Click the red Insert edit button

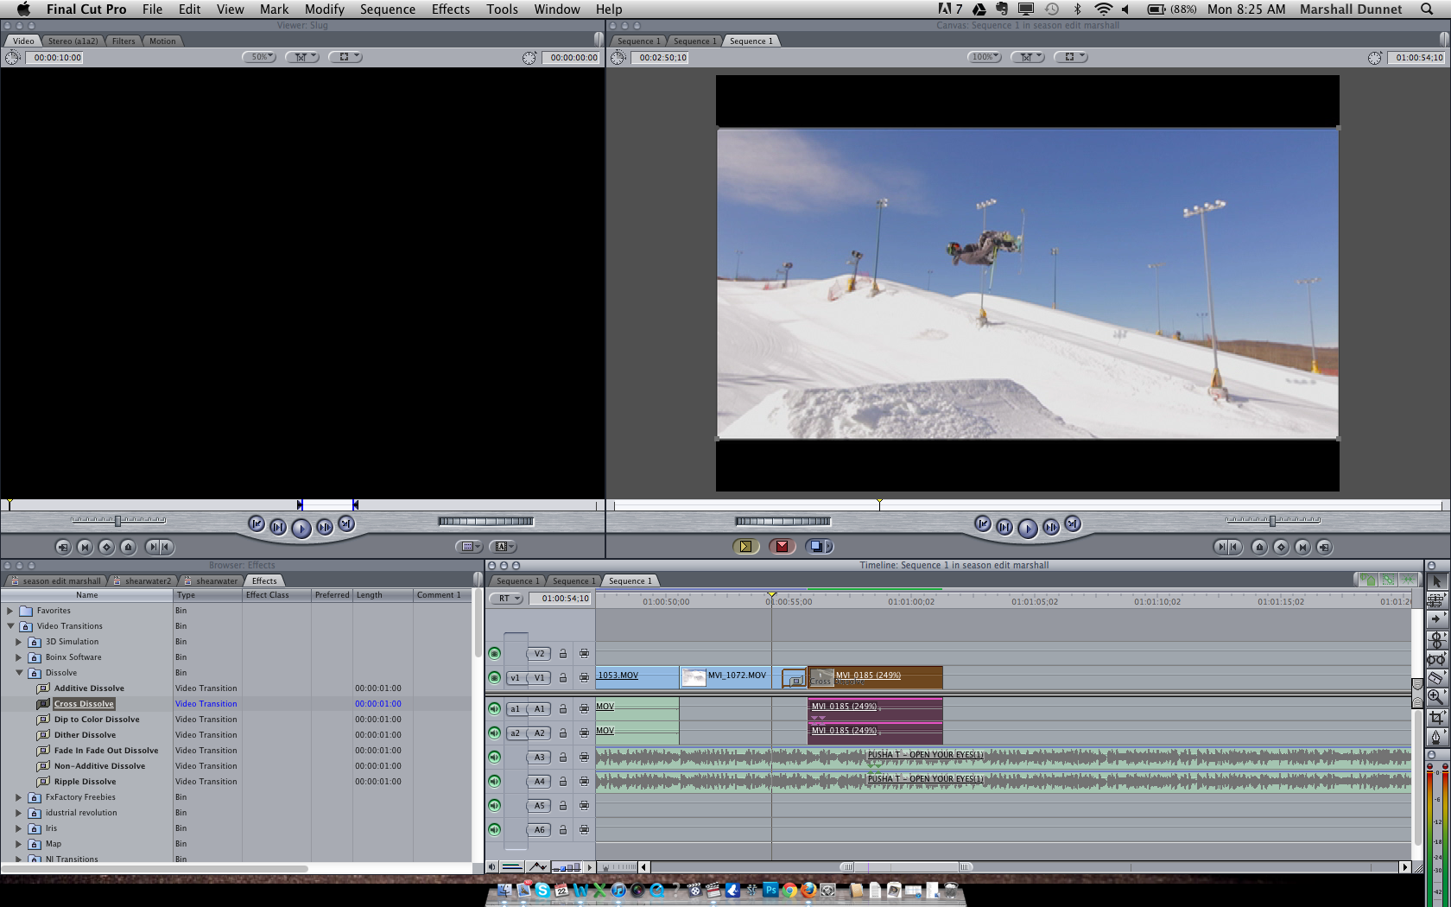(x=782, y=546)
